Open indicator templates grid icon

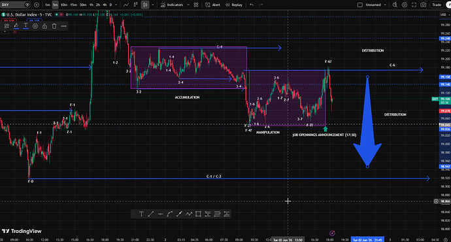tap(196, 5)
